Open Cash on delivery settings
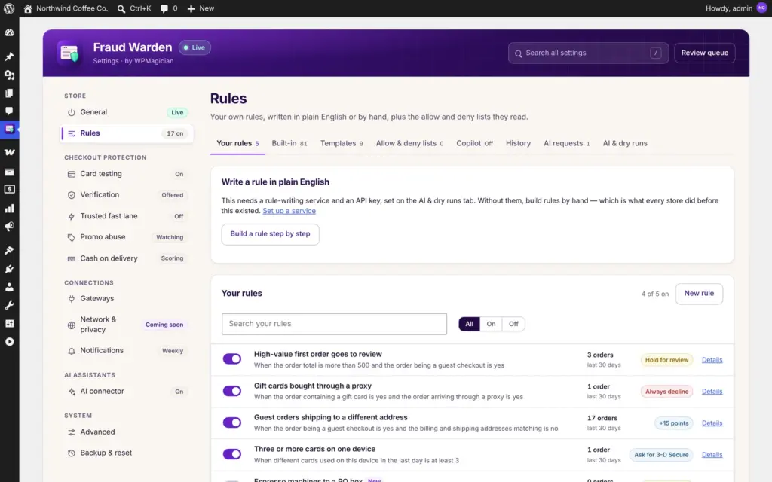This screenshot has height=482, width=772. click(x=127, y=259)
